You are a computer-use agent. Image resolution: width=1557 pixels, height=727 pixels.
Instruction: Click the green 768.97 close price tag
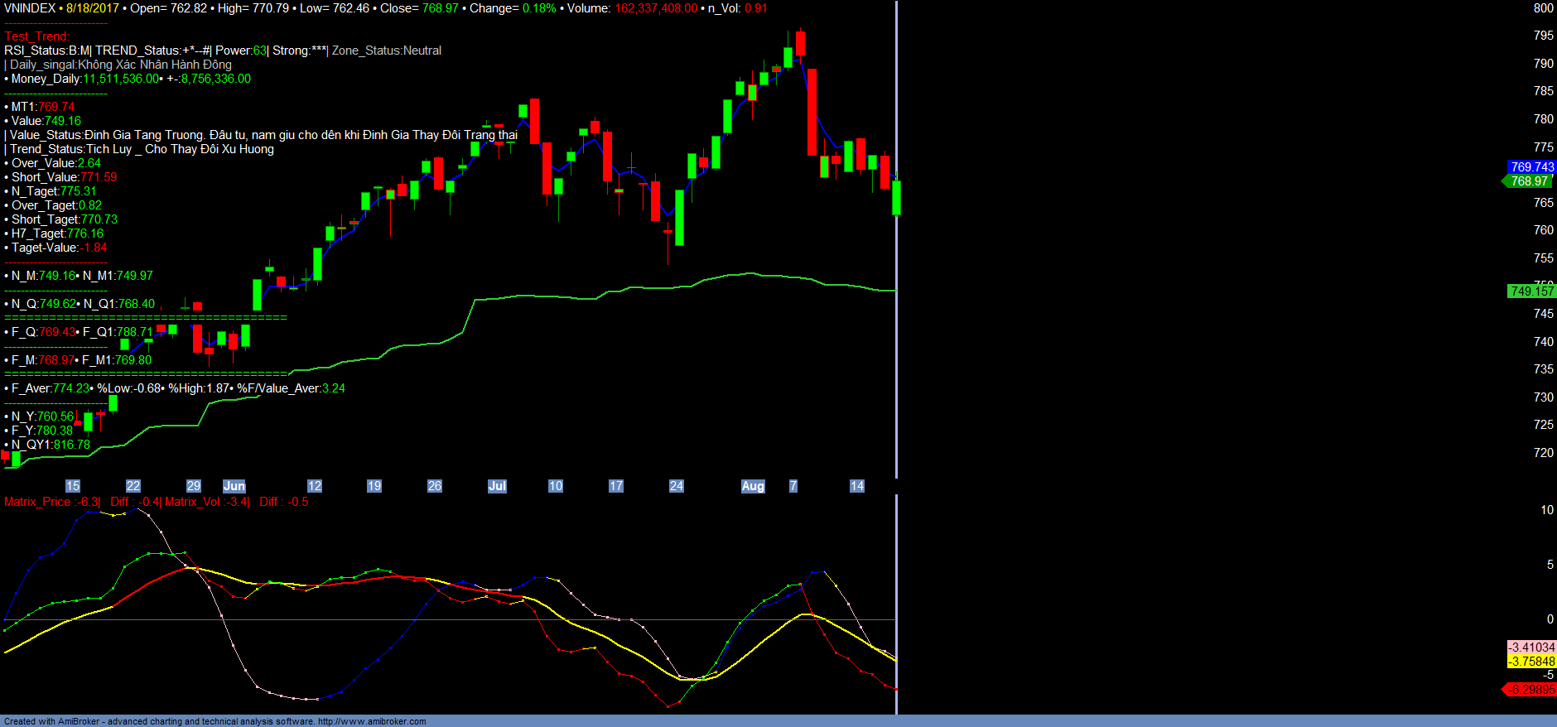click(x=1529, y=181)
